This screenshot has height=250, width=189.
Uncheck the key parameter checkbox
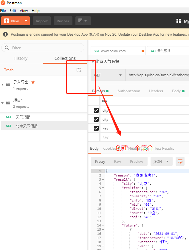click(96, 128)
